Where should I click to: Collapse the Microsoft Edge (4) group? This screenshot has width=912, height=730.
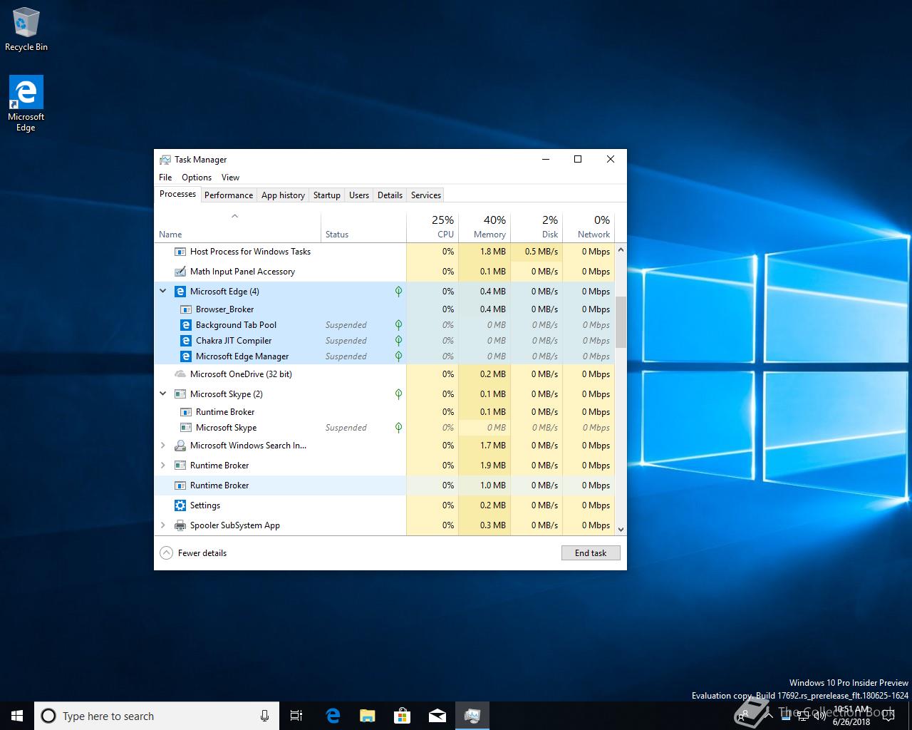click(x=162, y=292)
